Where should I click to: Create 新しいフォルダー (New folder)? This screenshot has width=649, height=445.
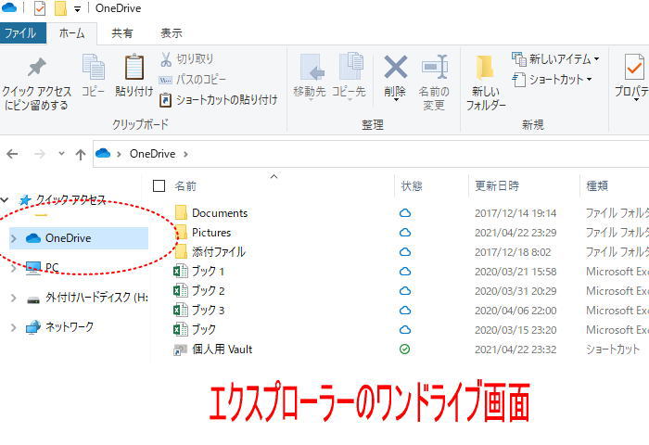(x=486, y=83)
